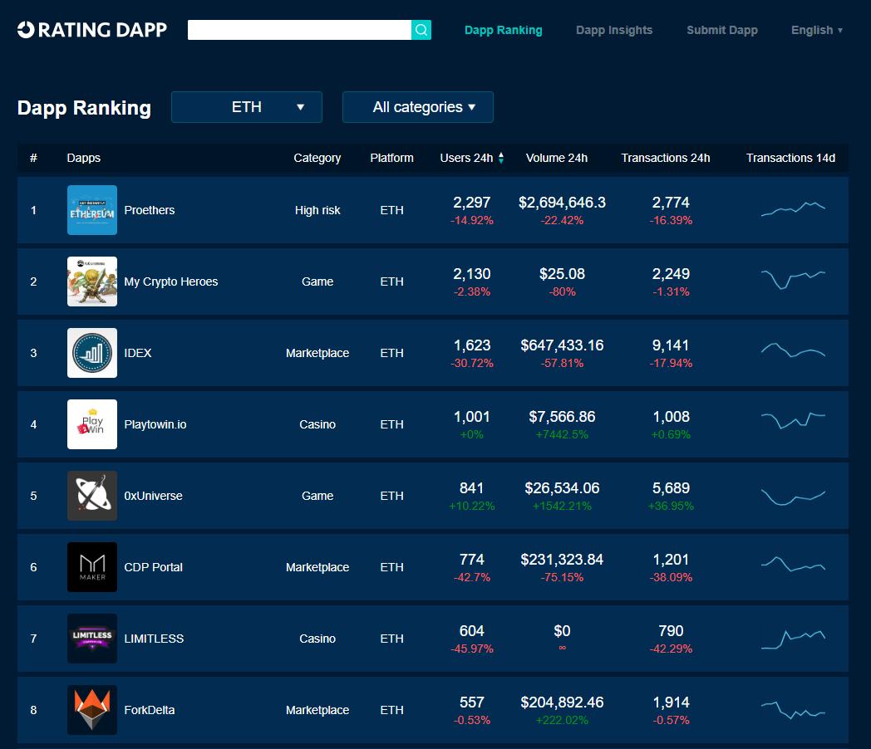The image size is (871, 749).
Task: Click 0xUniverse transactions count 5,689
Action: 671,488
